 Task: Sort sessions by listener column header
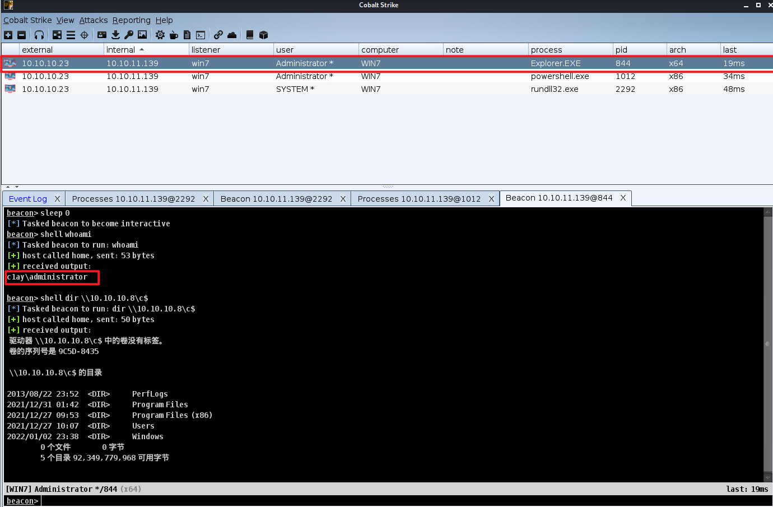click(231, 50)
